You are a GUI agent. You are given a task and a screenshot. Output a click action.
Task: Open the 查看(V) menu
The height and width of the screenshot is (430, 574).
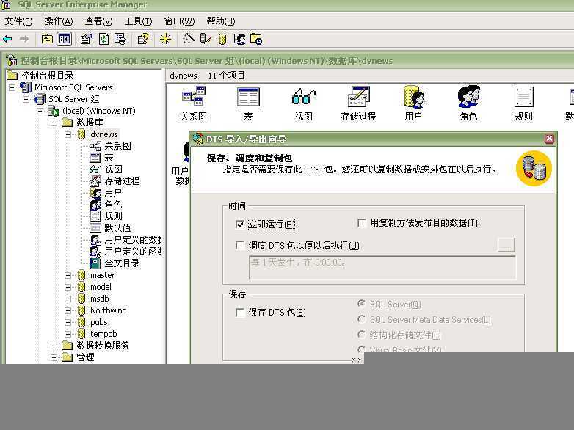click(x=98, y=21)
